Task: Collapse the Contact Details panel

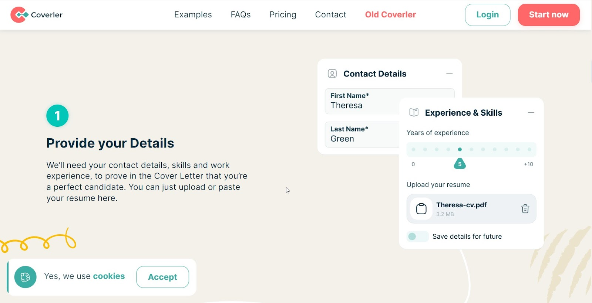Action: tap(450, 74)
